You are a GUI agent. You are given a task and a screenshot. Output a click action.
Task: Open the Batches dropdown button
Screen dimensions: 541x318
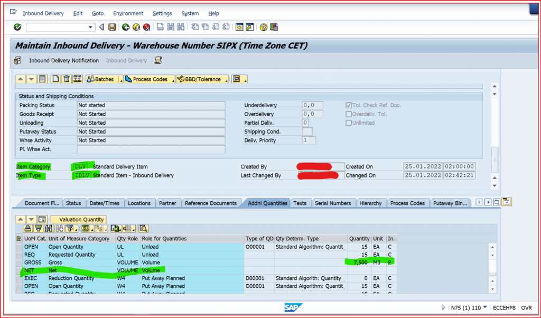click(104, 79)
